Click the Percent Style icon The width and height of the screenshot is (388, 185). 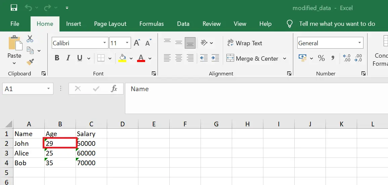point(321,58)
